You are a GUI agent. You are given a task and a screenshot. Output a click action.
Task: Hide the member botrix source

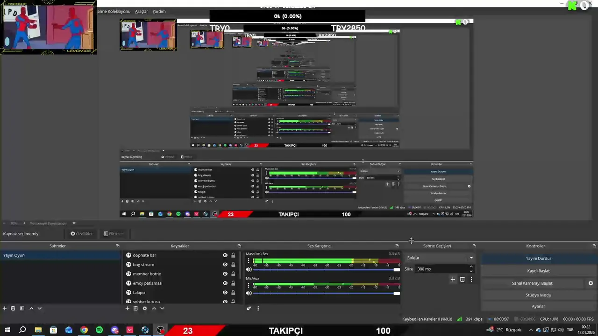tap(225, 274)
